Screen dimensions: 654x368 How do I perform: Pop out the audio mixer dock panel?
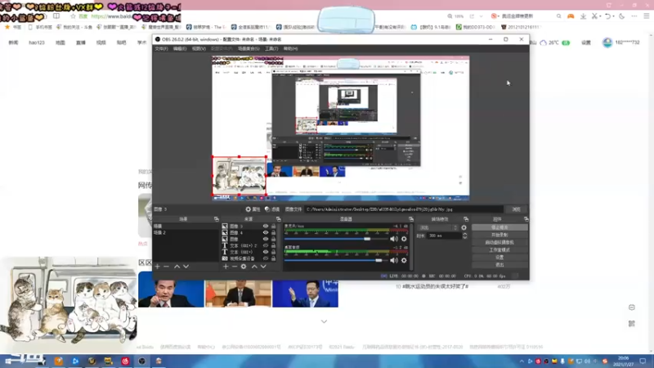(x=411, y=219)
